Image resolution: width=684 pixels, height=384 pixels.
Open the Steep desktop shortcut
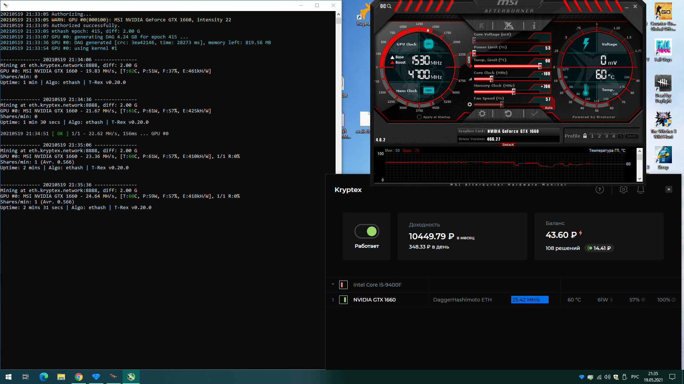[663, 158]
